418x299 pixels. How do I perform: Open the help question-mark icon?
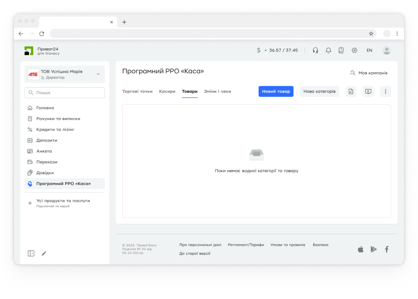[341, 50]
